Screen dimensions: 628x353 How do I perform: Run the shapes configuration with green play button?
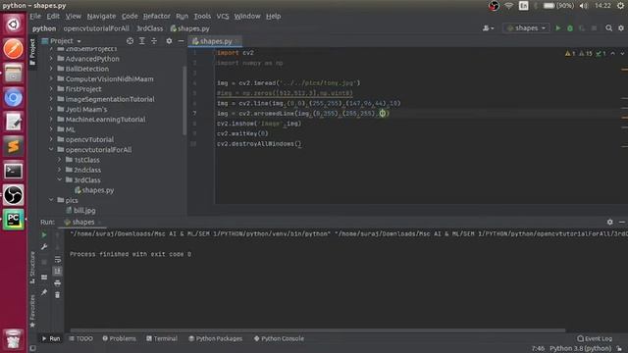(x=558, y=28)
